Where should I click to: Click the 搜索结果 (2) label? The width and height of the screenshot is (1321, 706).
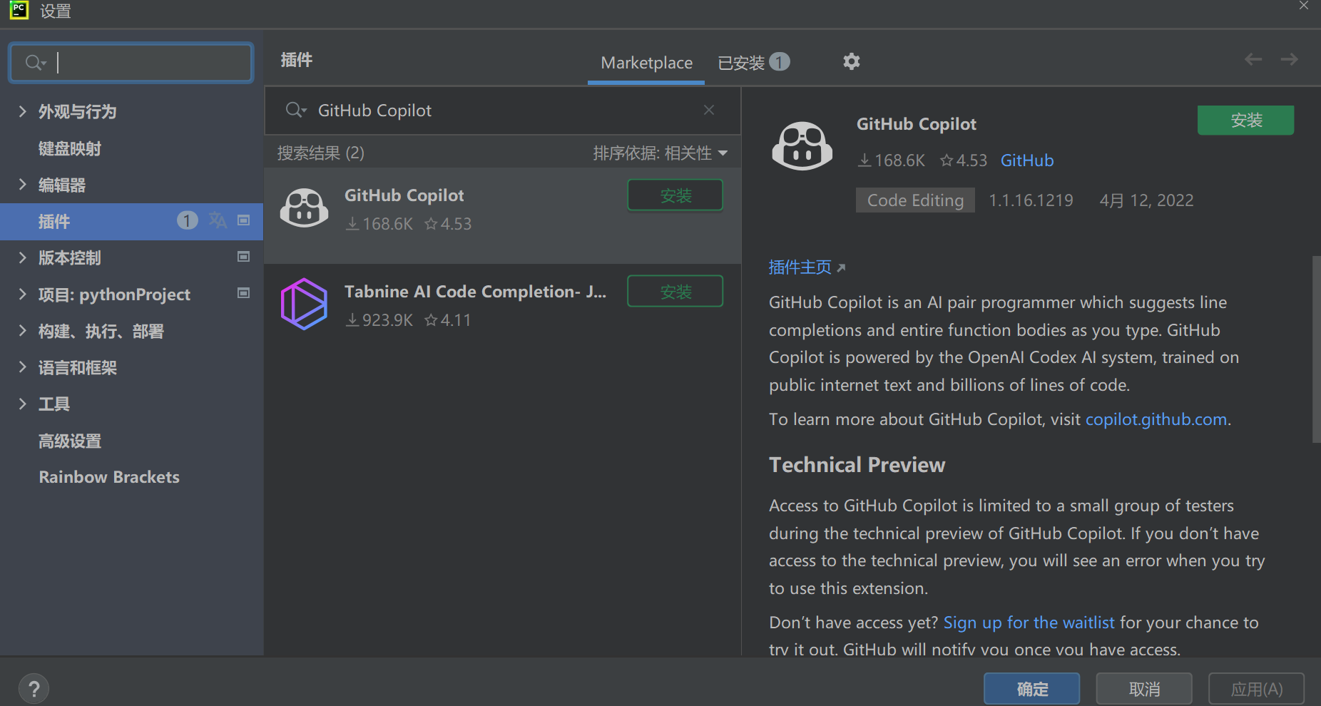point(320,153)
